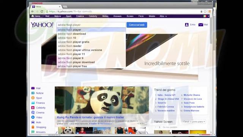Click the browser forward arrow
This screenshot has width=243, height=137.
coord(37,11)
